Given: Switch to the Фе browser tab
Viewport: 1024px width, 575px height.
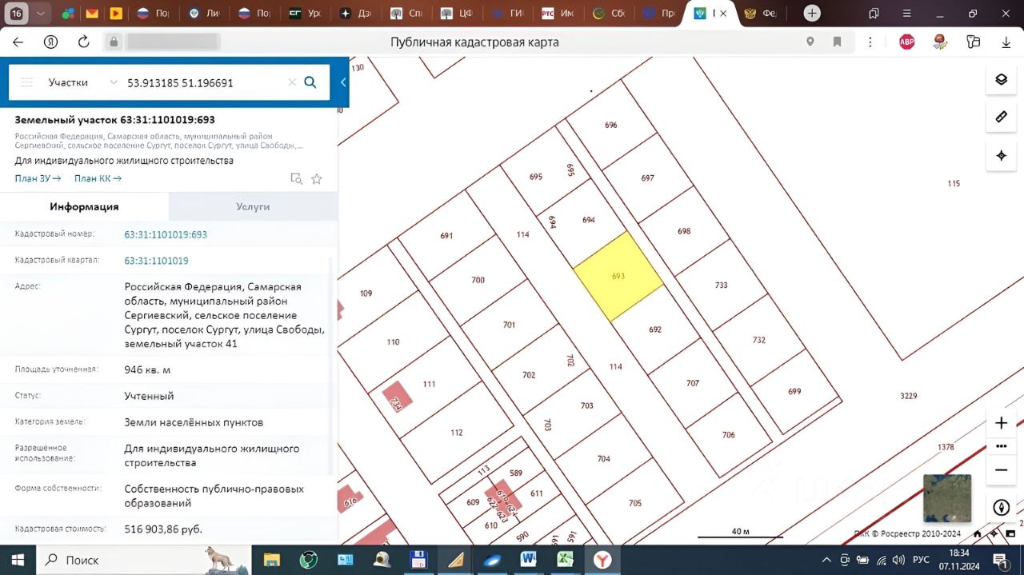Looking at the screenshot, I should pyautogui.click(x=761, y=14).
